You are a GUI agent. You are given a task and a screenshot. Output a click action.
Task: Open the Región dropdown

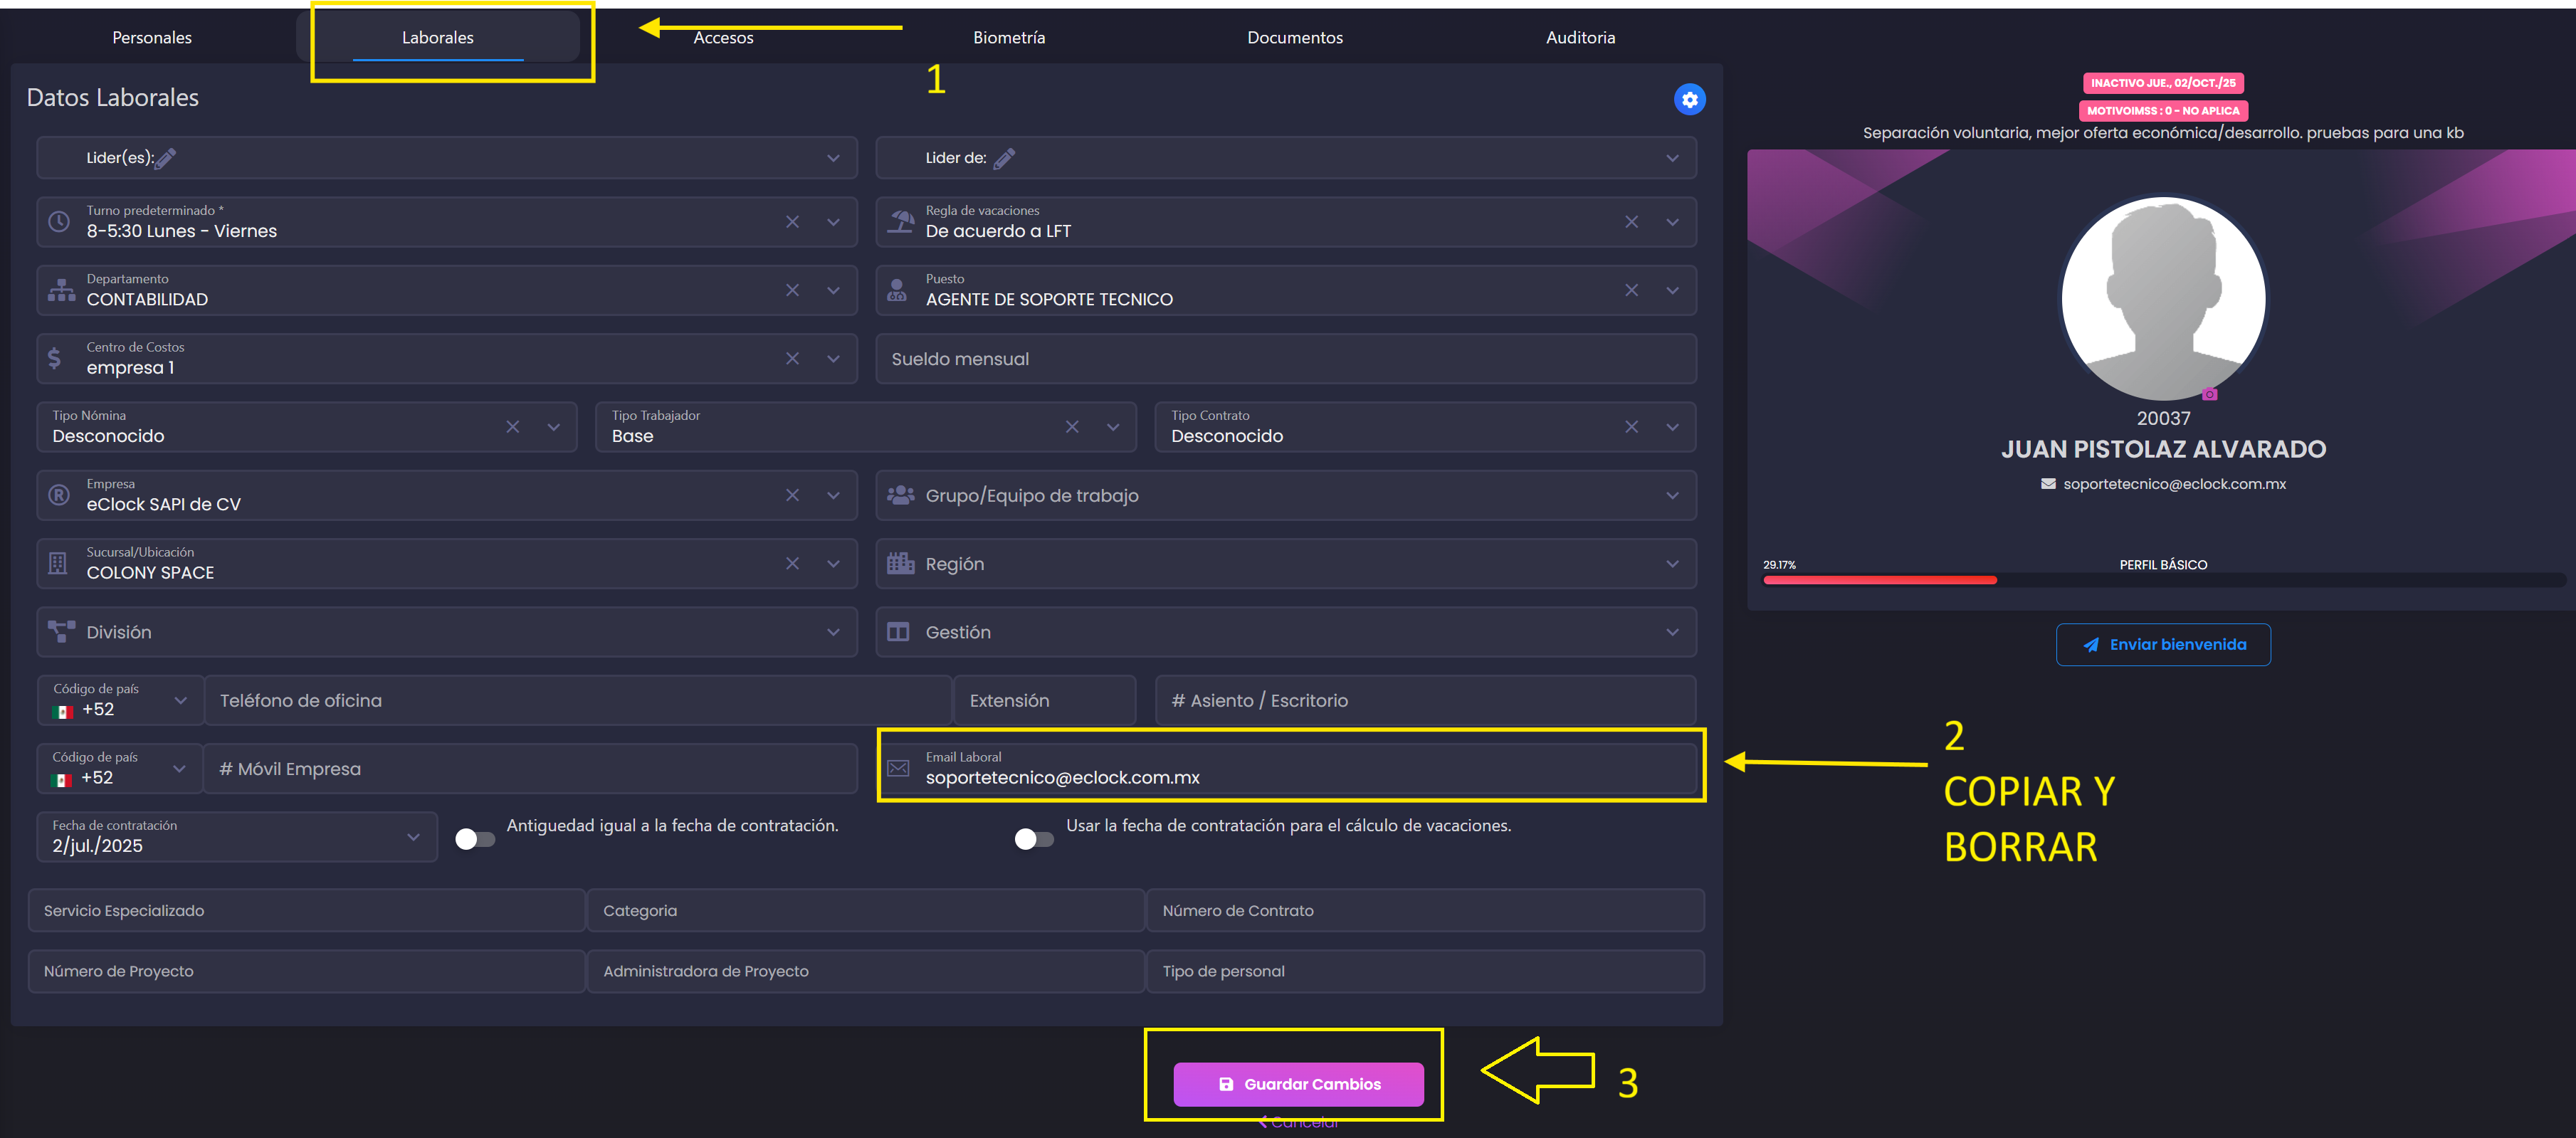tap(1672, 563)
